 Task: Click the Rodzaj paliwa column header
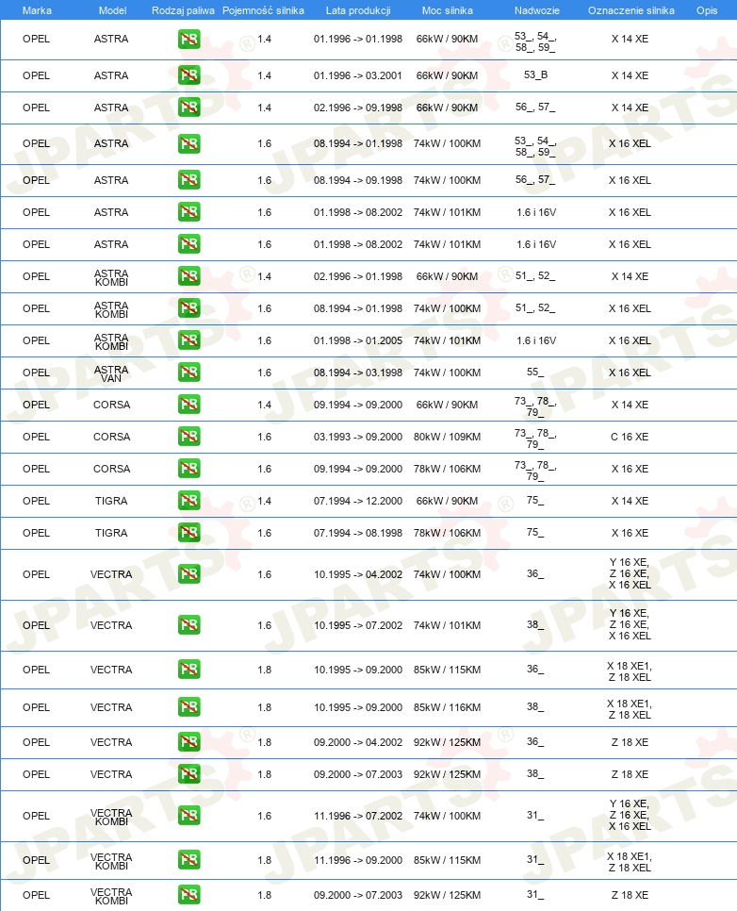(183, 10)
